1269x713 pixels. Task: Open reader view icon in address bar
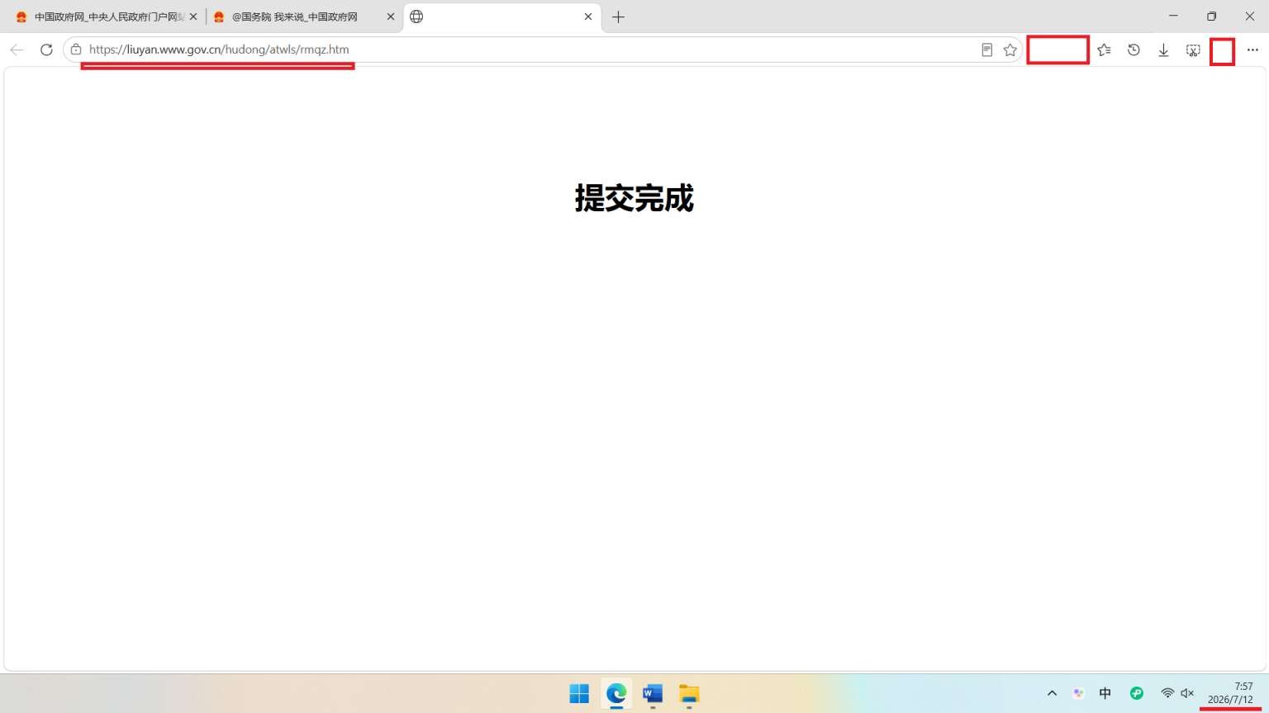(x=986, y=50)
